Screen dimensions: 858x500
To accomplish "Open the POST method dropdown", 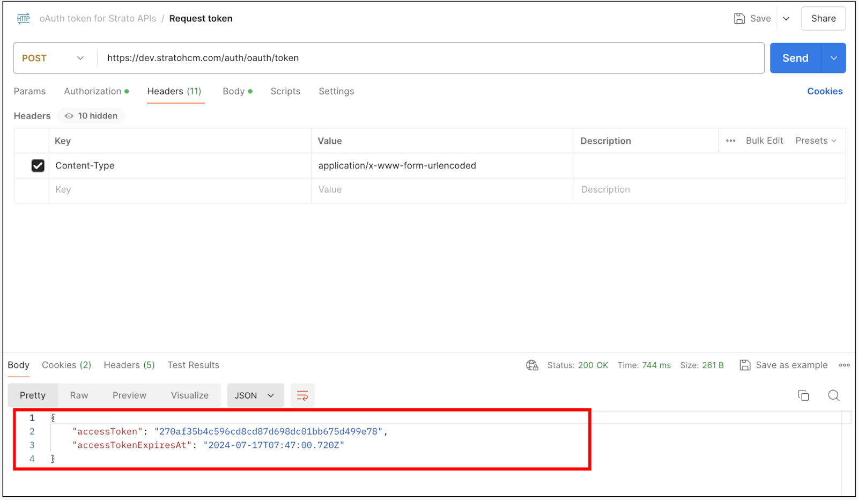I will (x=53, y=58).
